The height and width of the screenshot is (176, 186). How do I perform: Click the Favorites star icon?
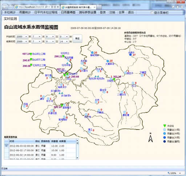point(178,7)
